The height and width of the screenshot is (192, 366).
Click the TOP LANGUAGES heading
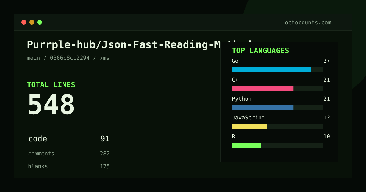tap(260, 51)
